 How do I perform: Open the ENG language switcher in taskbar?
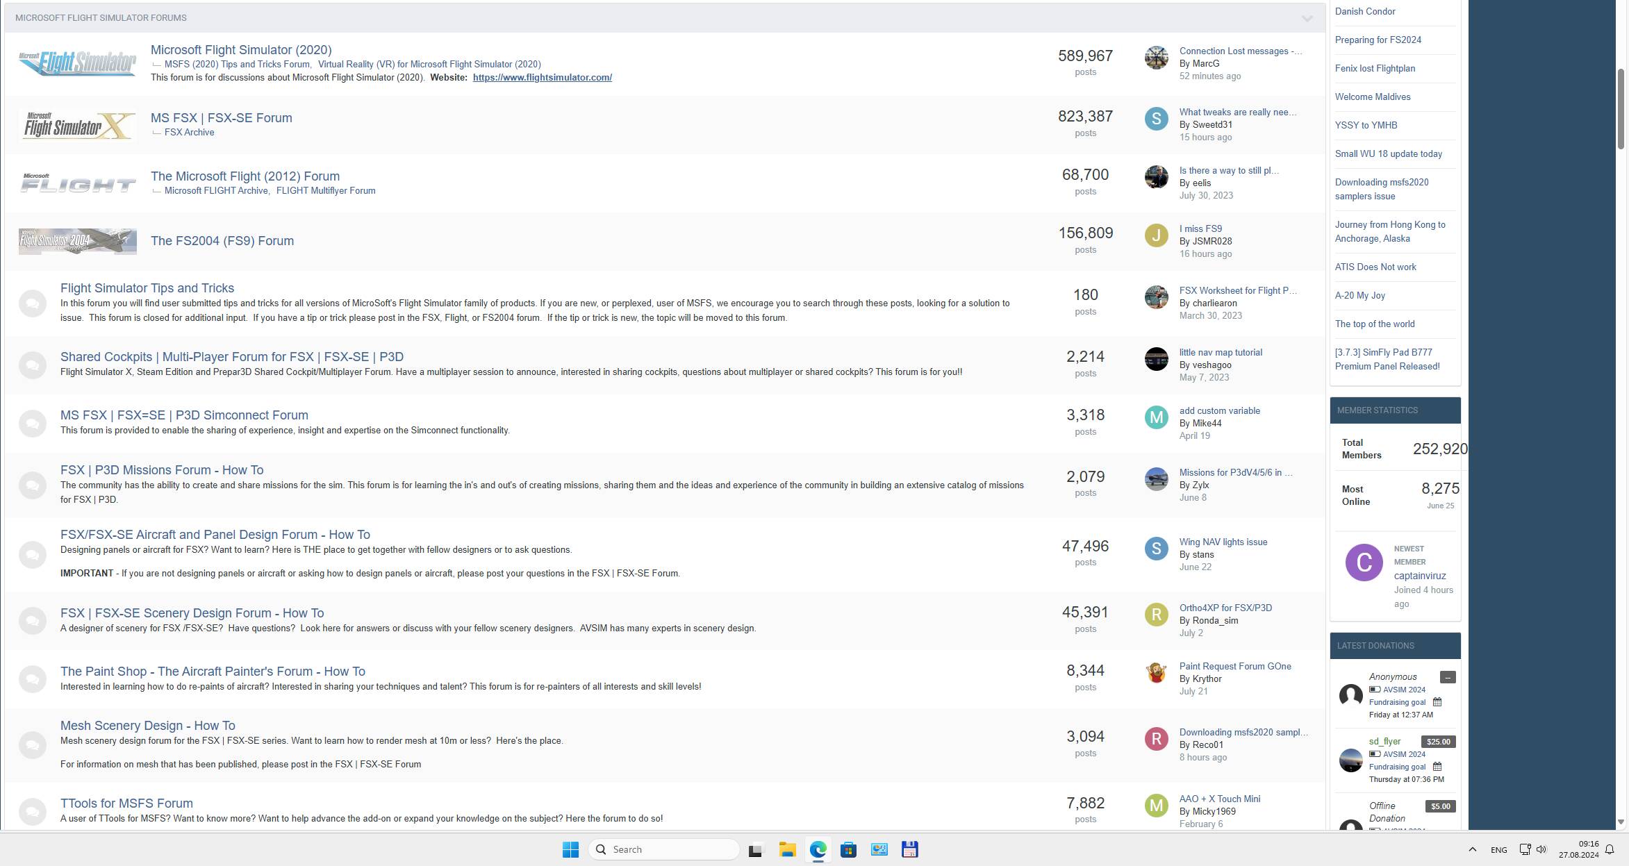coord(1498,849)
